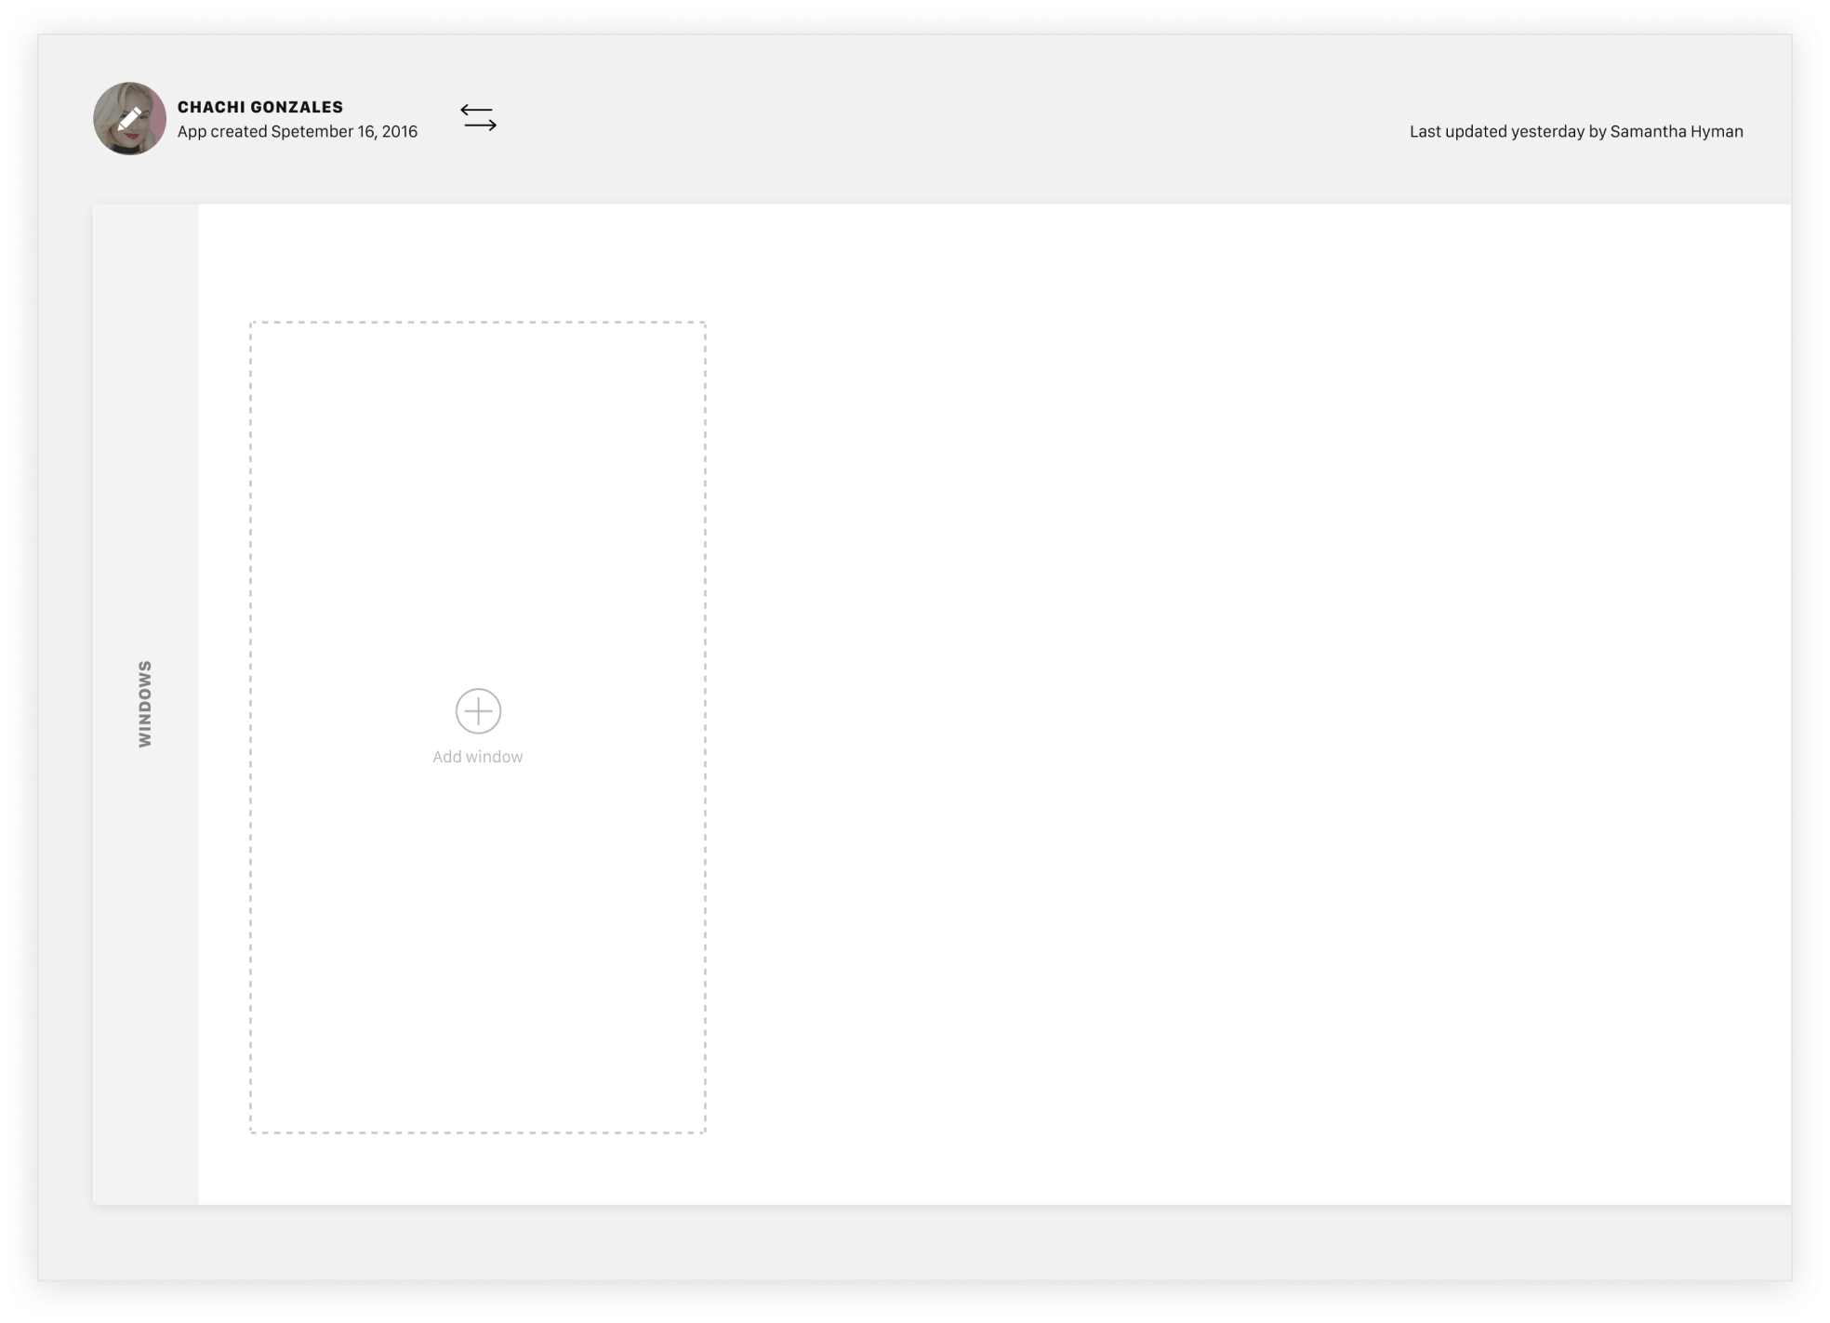Click the switch app arrows icon
1830x1323 pixels.
pyautogui.click(x=478, y=117)
